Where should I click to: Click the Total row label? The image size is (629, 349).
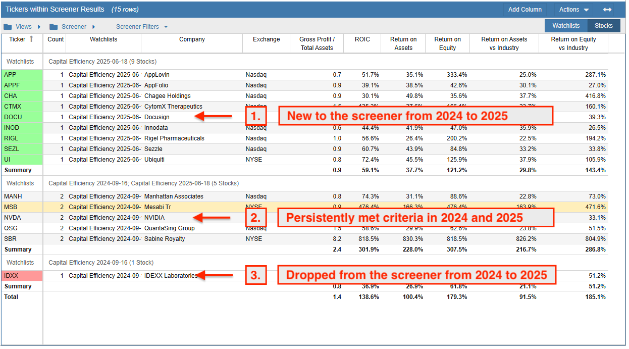pyautogui.click(x=11, y=297)
